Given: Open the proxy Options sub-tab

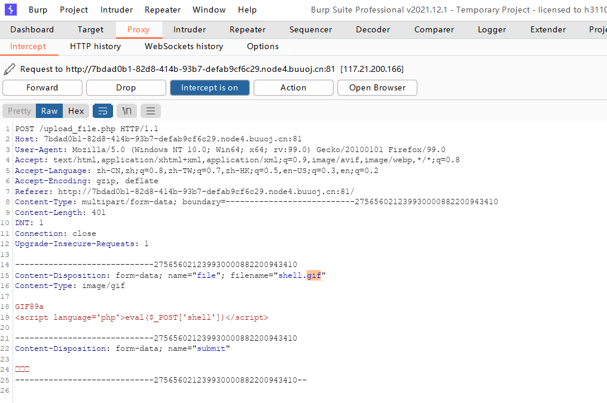Looking at the screenshot, I should (263, 47).
